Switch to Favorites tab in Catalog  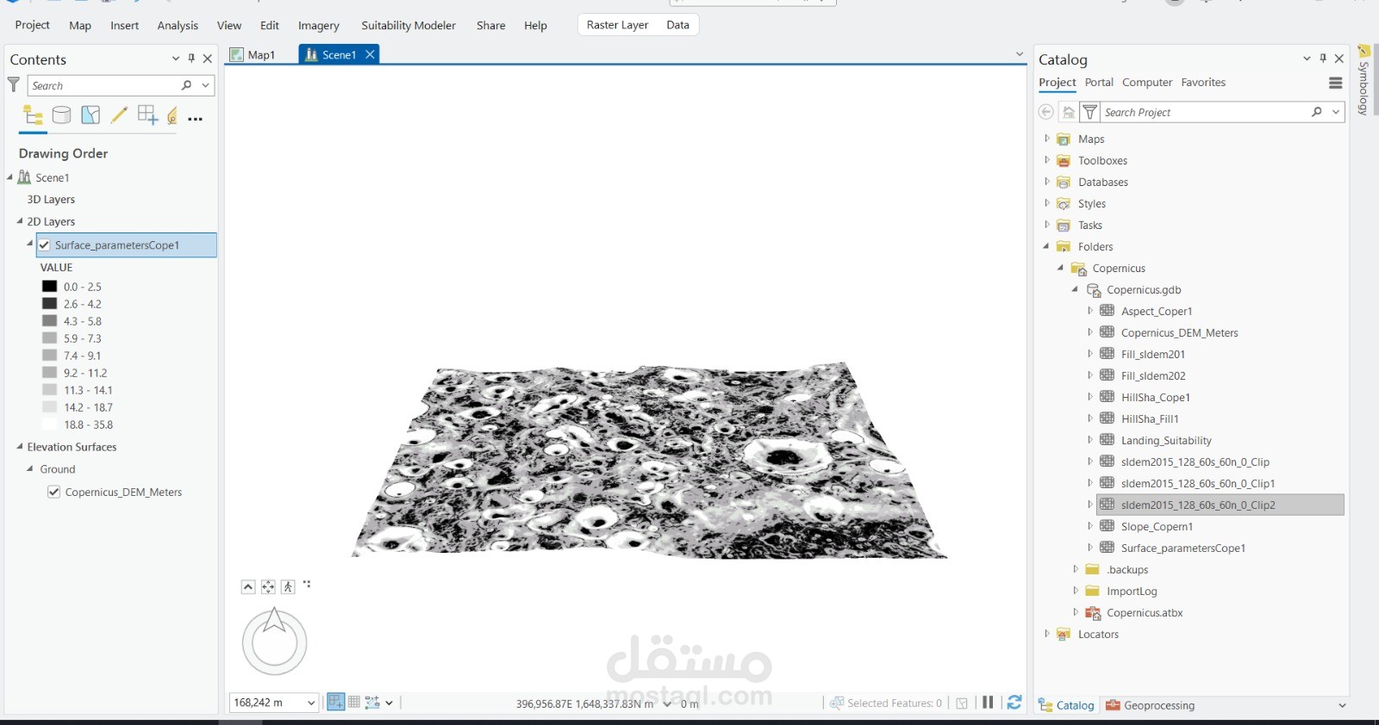click(x=1203, y=83)
